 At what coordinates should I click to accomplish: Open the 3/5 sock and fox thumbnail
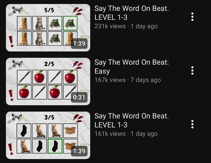(x=48, y=135)
